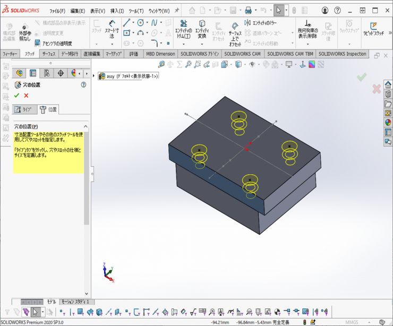
Task: Switch to the 評価 ribbon tab
Action: pos(134,54)
